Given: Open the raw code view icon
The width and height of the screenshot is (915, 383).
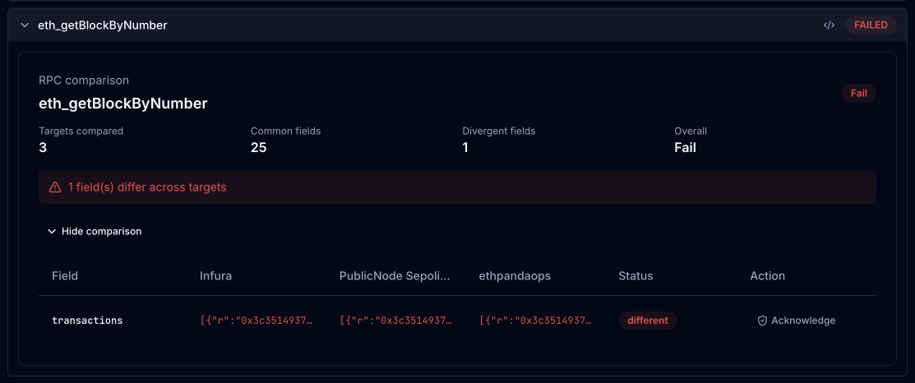Looking at the screenshot, I should [x=829, y=25].
